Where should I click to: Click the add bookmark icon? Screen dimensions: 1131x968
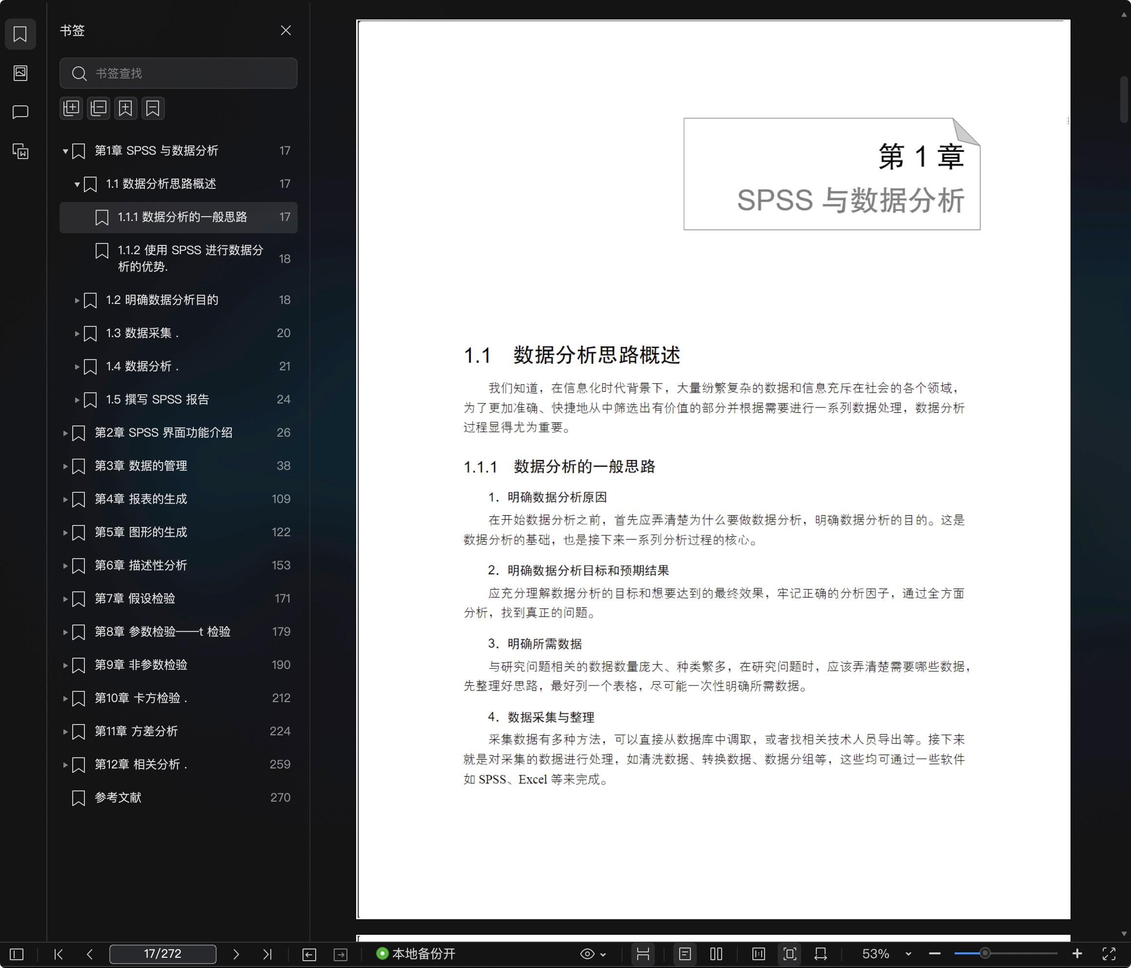(x=125, y=108)
